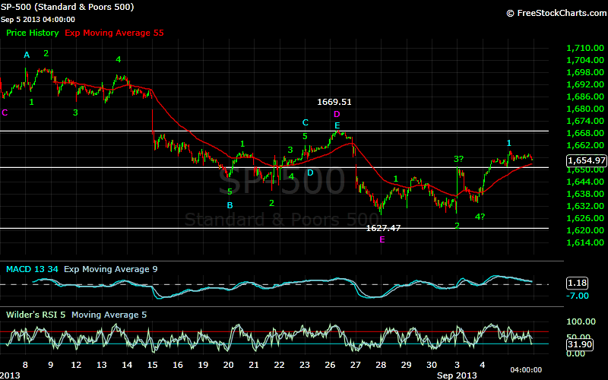Select the Exp Moving Average 9 label
The width and height of the screenshot is (608, 380).
click(110, 269)
